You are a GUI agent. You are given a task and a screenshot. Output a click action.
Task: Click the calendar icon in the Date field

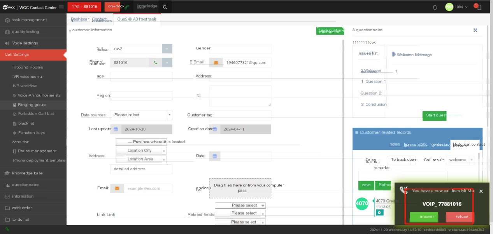tap(215, 156)
